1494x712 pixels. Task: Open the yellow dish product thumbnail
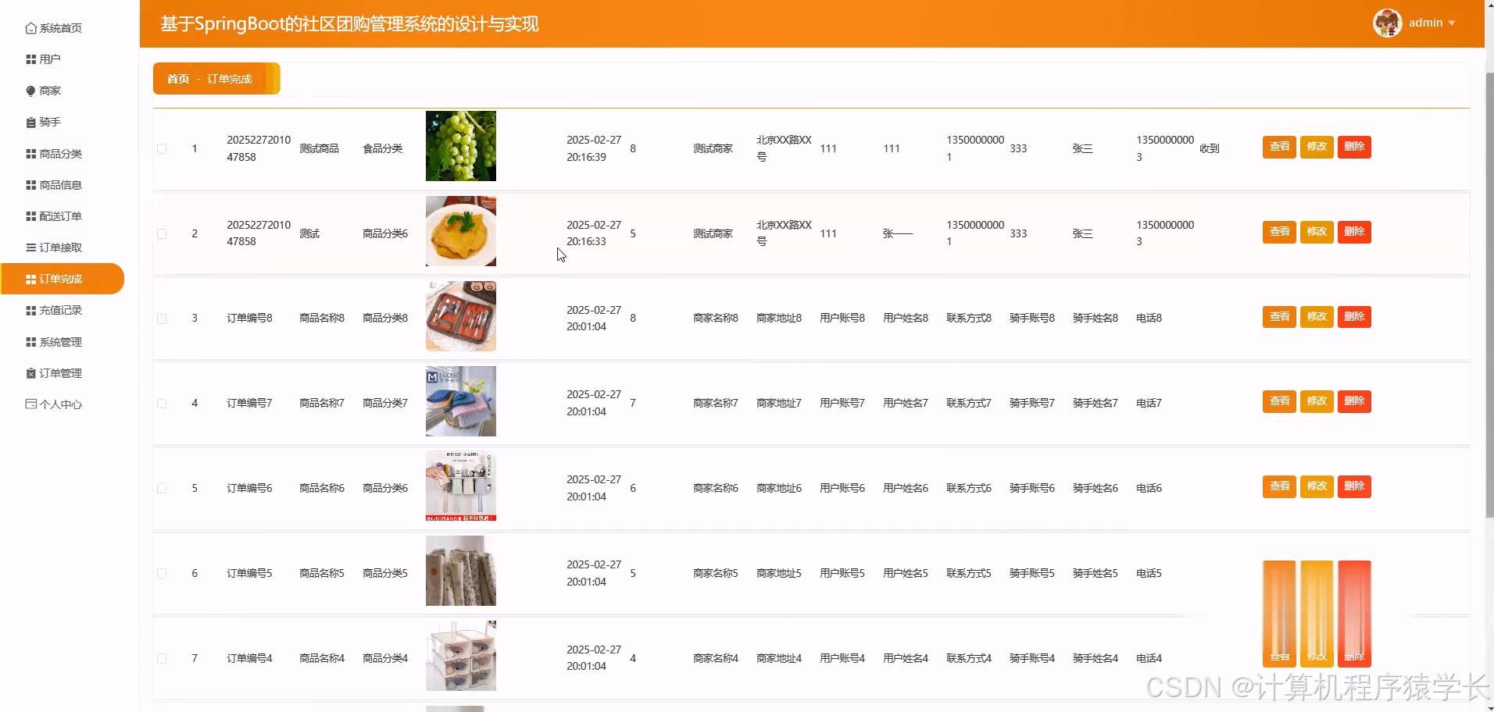click(461, 231)
